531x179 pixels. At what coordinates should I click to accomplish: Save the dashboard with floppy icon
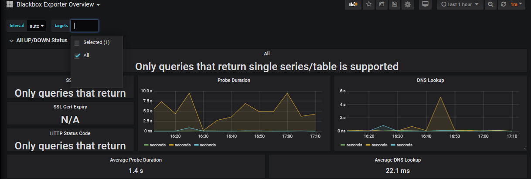point(395,4)
